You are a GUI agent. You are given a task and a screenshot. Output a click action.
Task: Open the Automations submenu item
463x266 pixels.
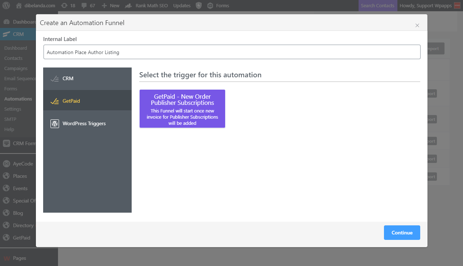(x=18, y=99)
